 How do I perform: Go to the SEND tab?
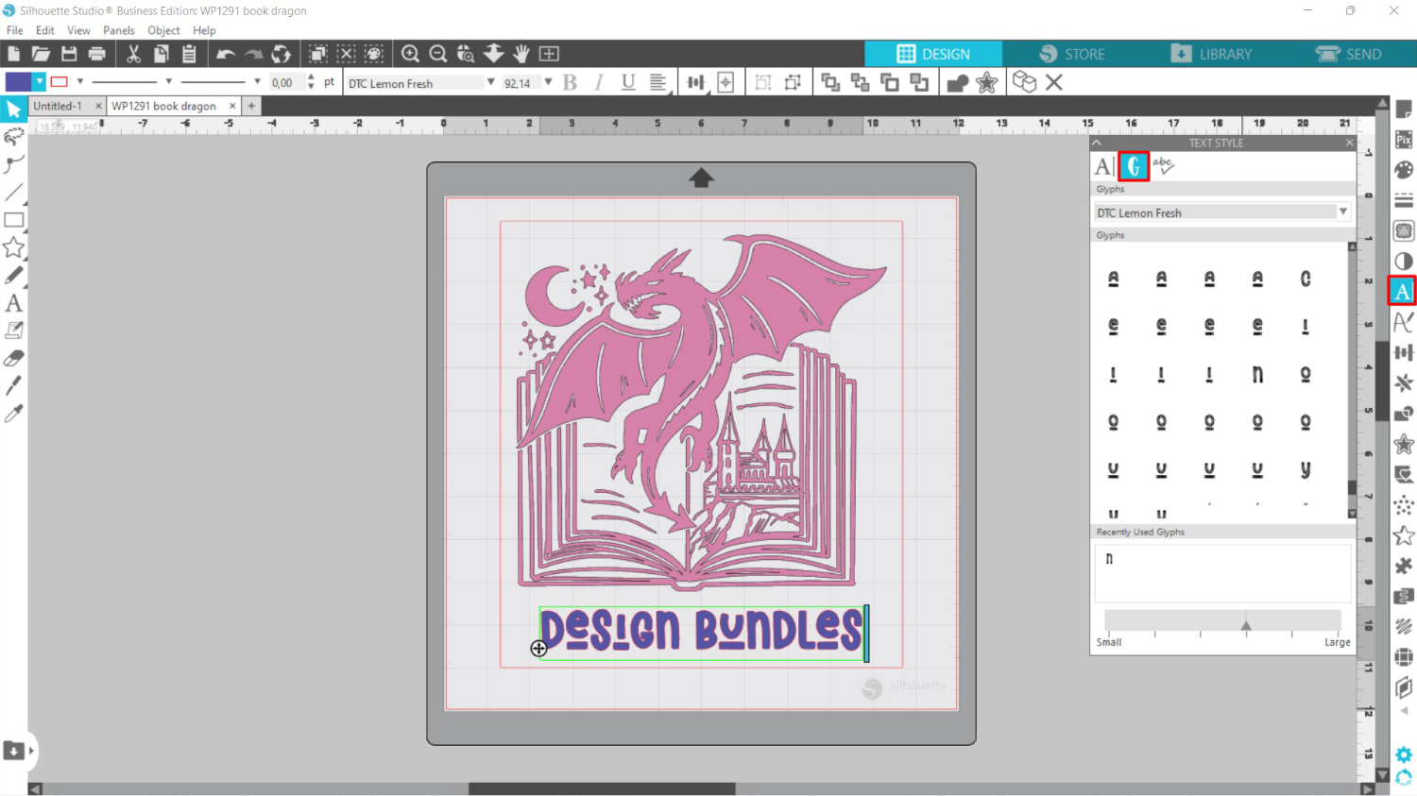pyautogui.click(x=1348, y=54)
